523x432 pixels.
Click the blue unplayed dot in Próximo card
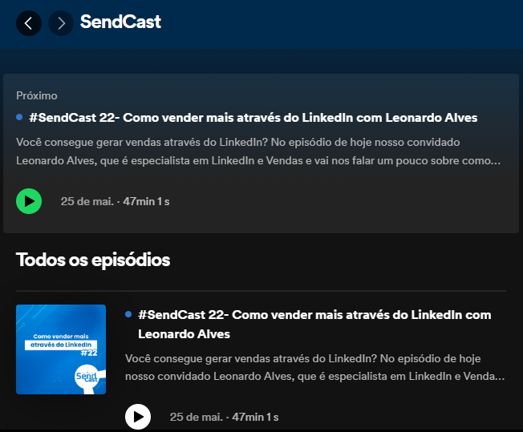click(19, 117)
